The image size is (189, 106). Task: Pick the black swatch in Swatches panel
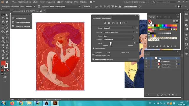[x=155, y=25]
